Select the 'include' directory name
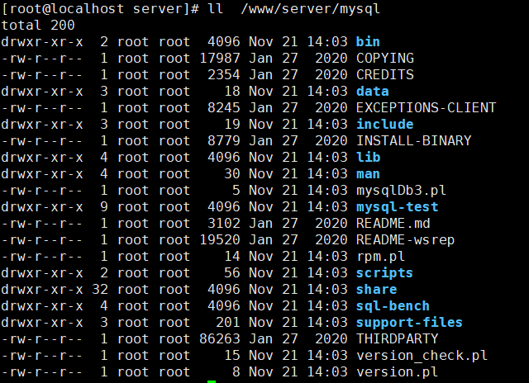Viewport: 529px width, 383px height. tap(385, 125)
